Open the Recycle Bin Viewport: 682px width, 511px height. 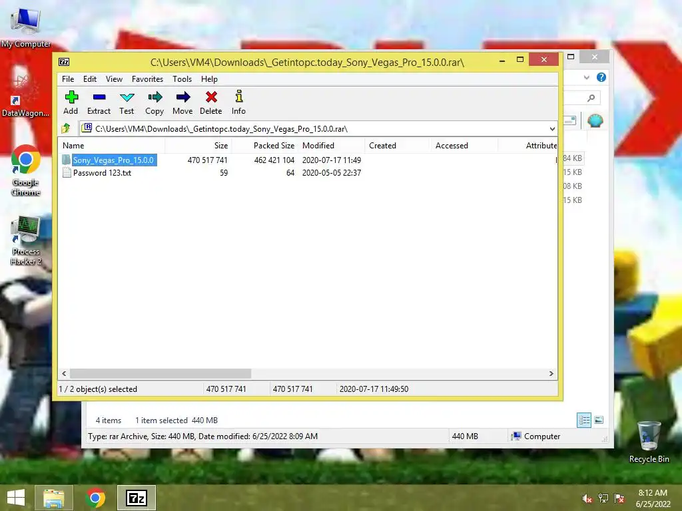tap(649, 442)
